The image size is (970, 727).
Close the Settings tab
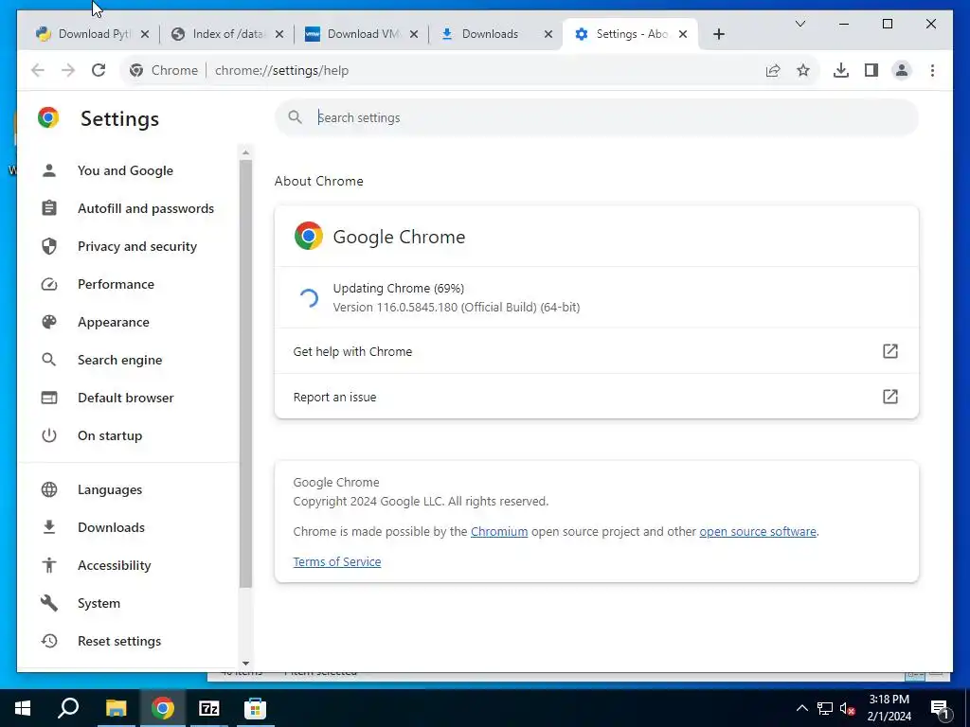(683, 34)
